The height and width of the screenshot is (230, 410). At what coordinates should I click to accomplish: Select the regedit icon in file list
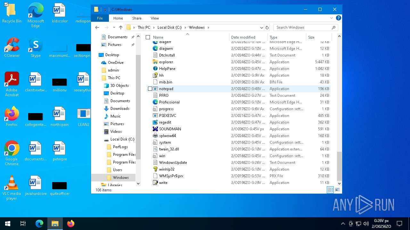tap(155, 122)
